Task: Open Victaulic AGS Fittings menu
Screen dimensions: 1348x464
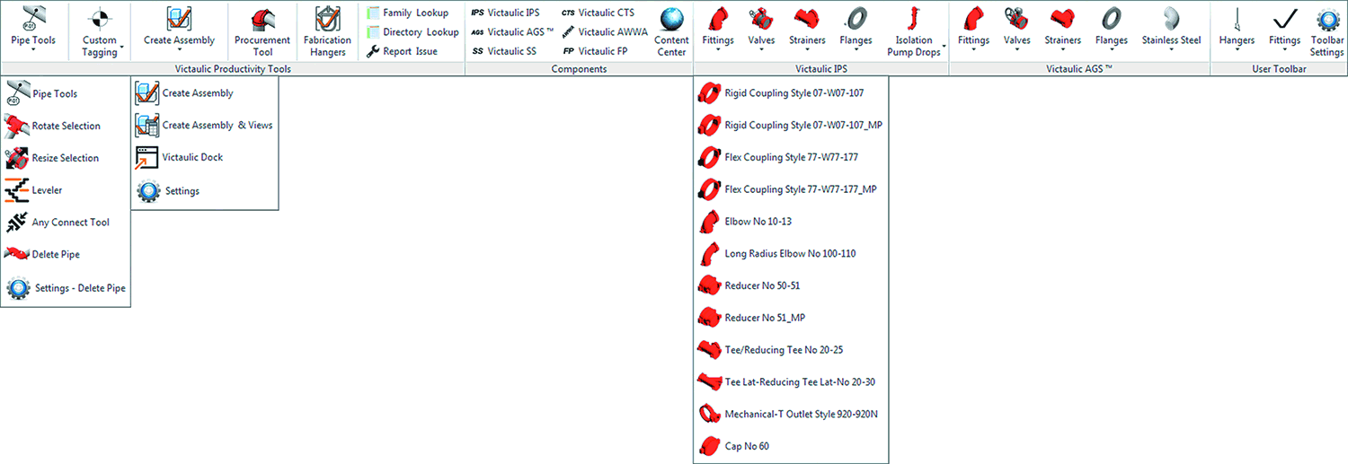Action: pyautogui.click(x=973, y=29)
